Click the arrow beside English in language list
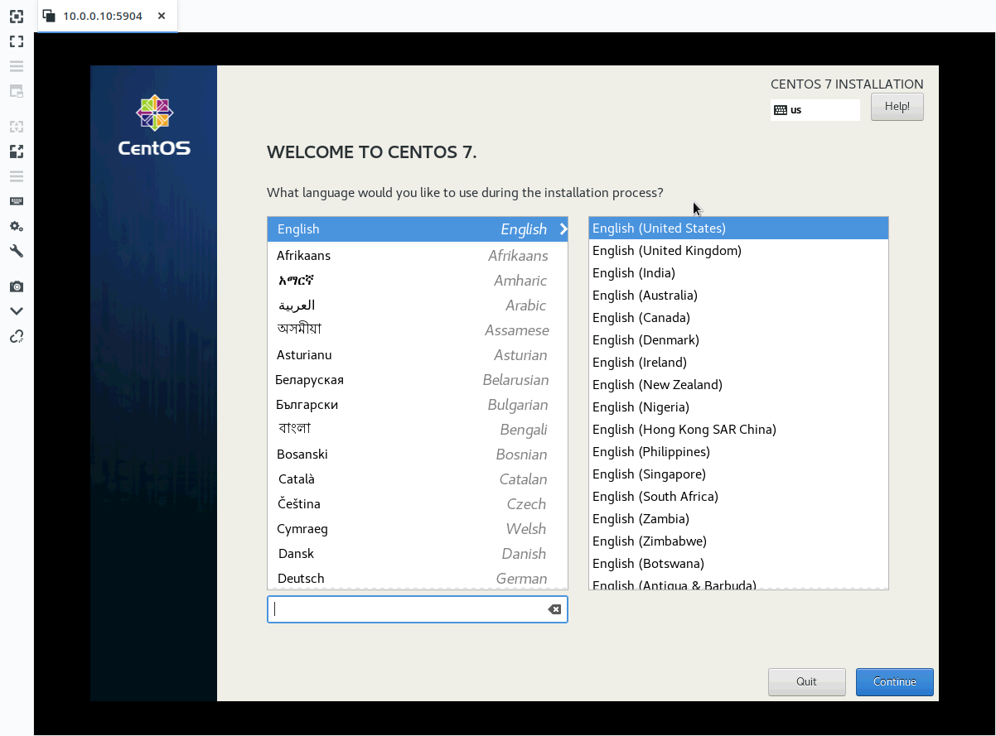Viewport: 996px width, 736px height. 563,229
